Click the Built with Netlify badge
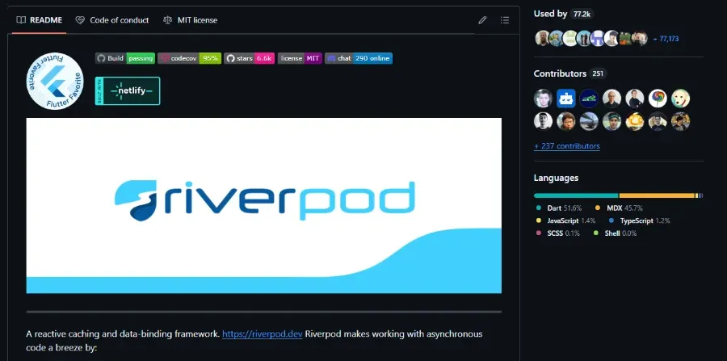The image size is (727, 361). (x=128, y=90)
